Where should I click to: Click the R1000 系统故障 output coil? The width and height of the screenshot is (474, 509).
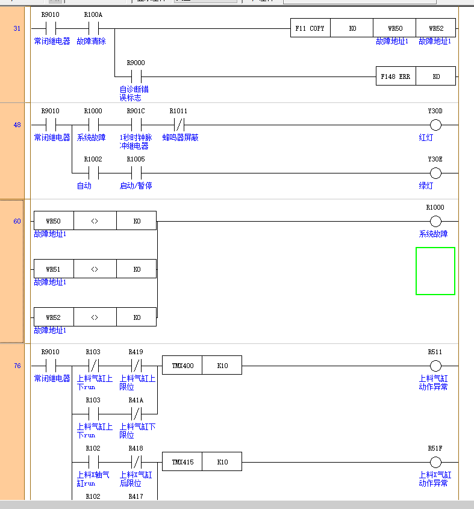click(435, 221)
